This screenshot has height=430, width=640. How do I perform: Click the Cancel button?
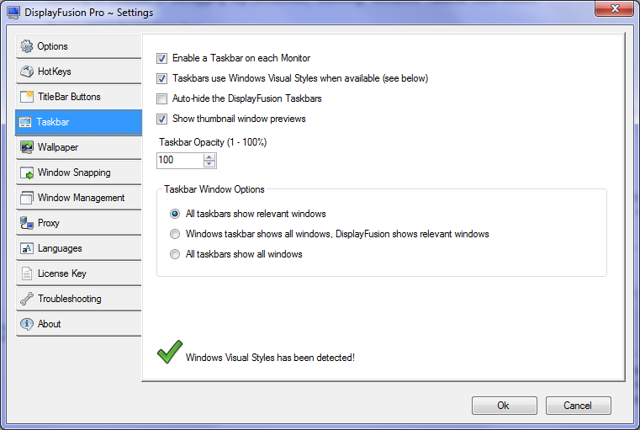pyautogui.click(x=578, y=406)
